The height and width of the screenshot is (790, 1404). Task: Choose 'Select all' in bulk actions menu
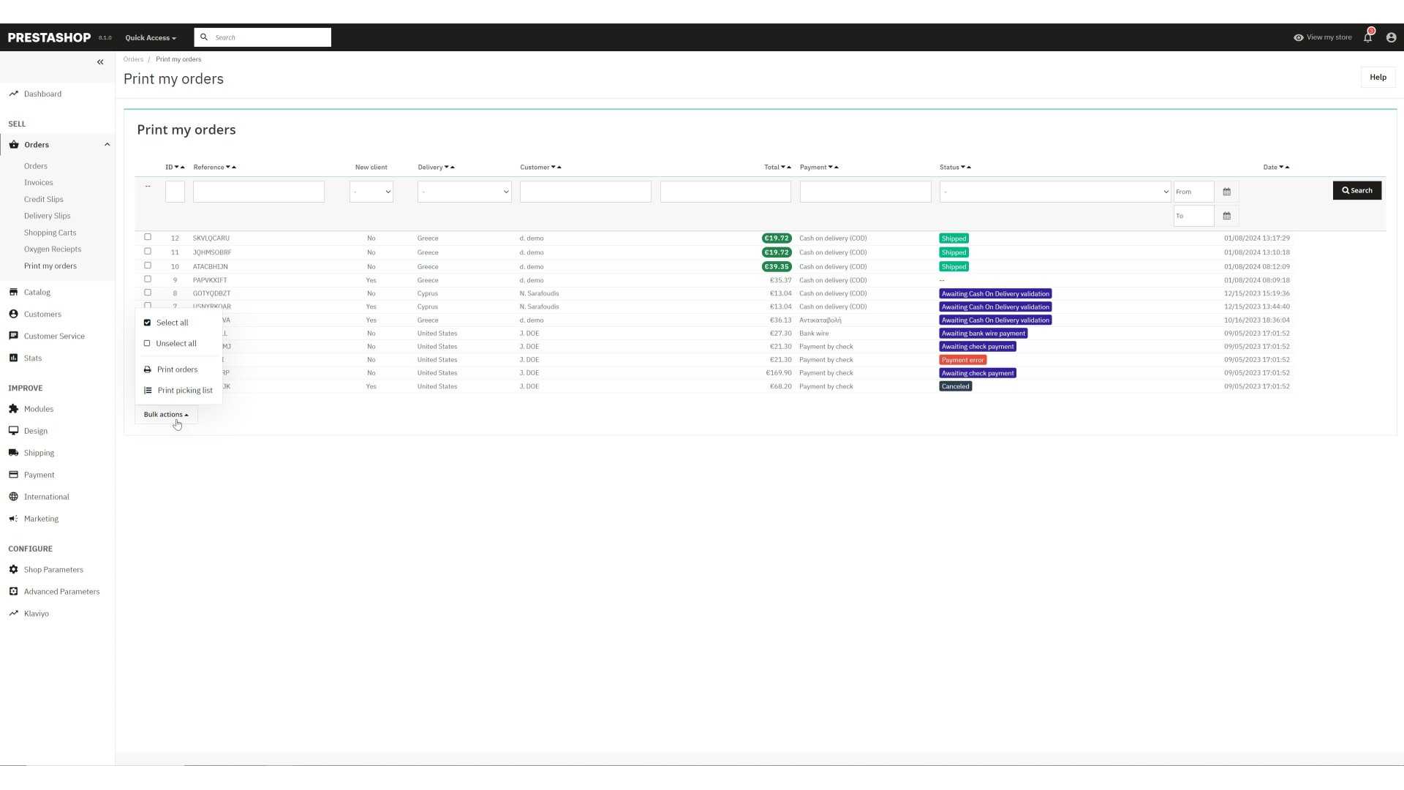(x=172, y=323)
